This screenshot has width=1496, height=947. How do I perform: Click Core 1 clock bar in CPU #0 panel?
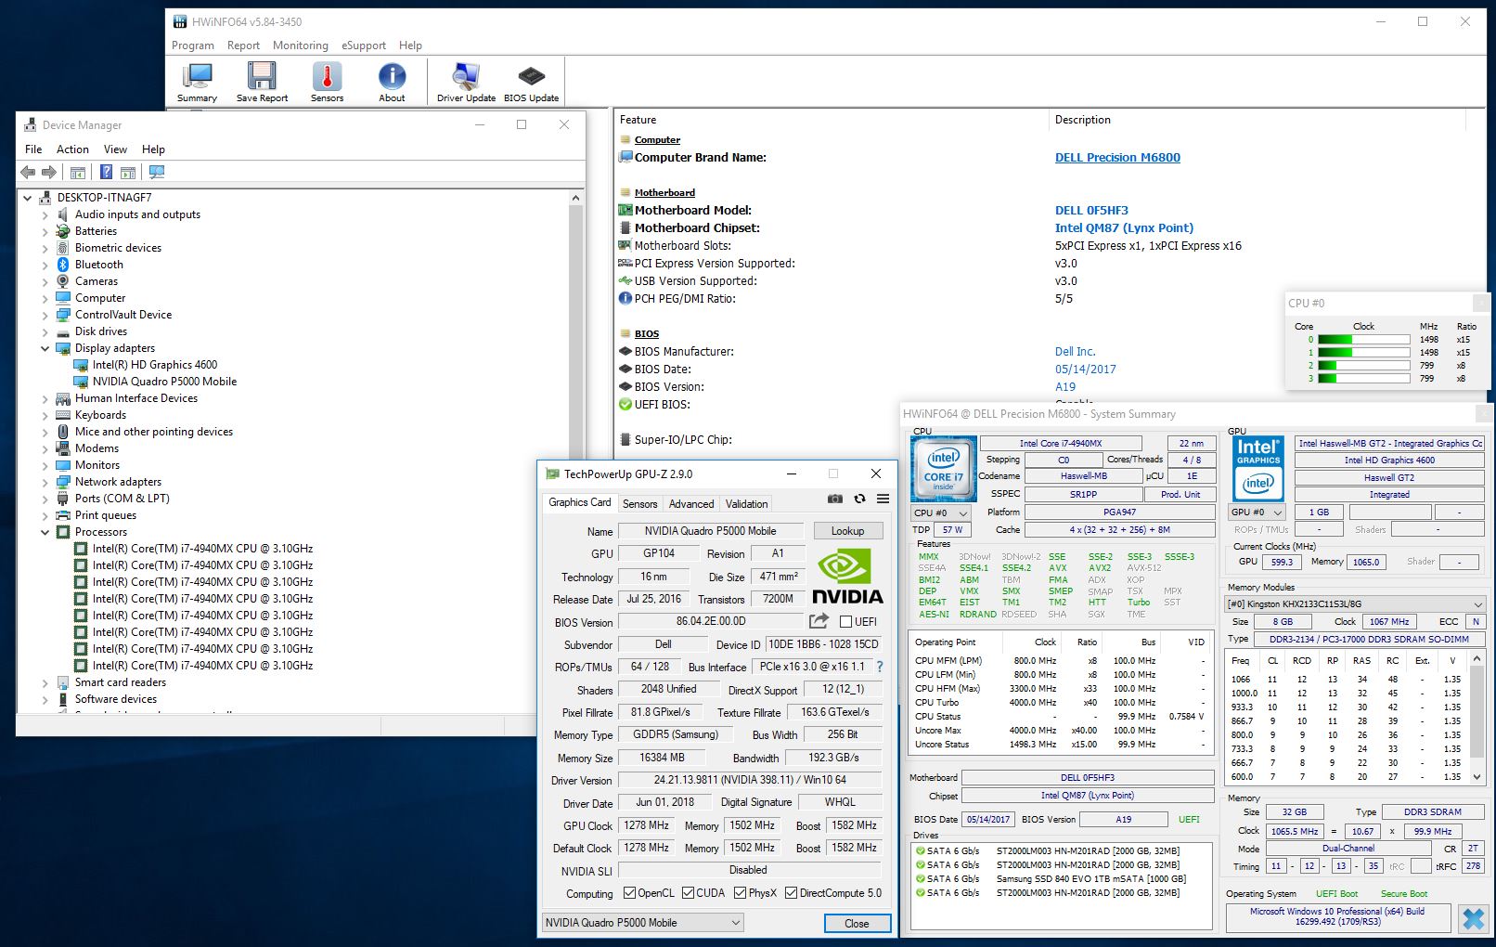tap(1364, 353)
